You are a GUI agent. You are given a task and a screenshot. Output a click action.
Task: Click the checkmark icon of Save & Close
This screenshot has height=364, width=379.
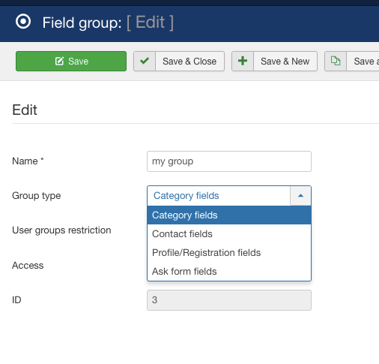[x=145, y=62]
